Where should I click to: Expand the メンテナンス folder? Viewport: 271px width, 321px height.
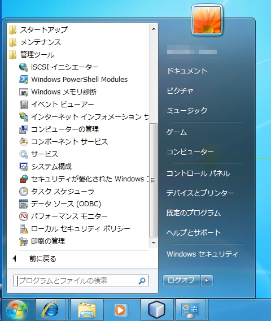click(x=35, y=42)
